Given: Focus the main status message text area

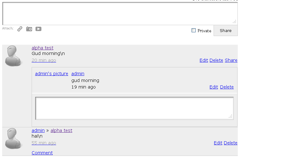Looking at the screenshot, I should tap(120, 13).
